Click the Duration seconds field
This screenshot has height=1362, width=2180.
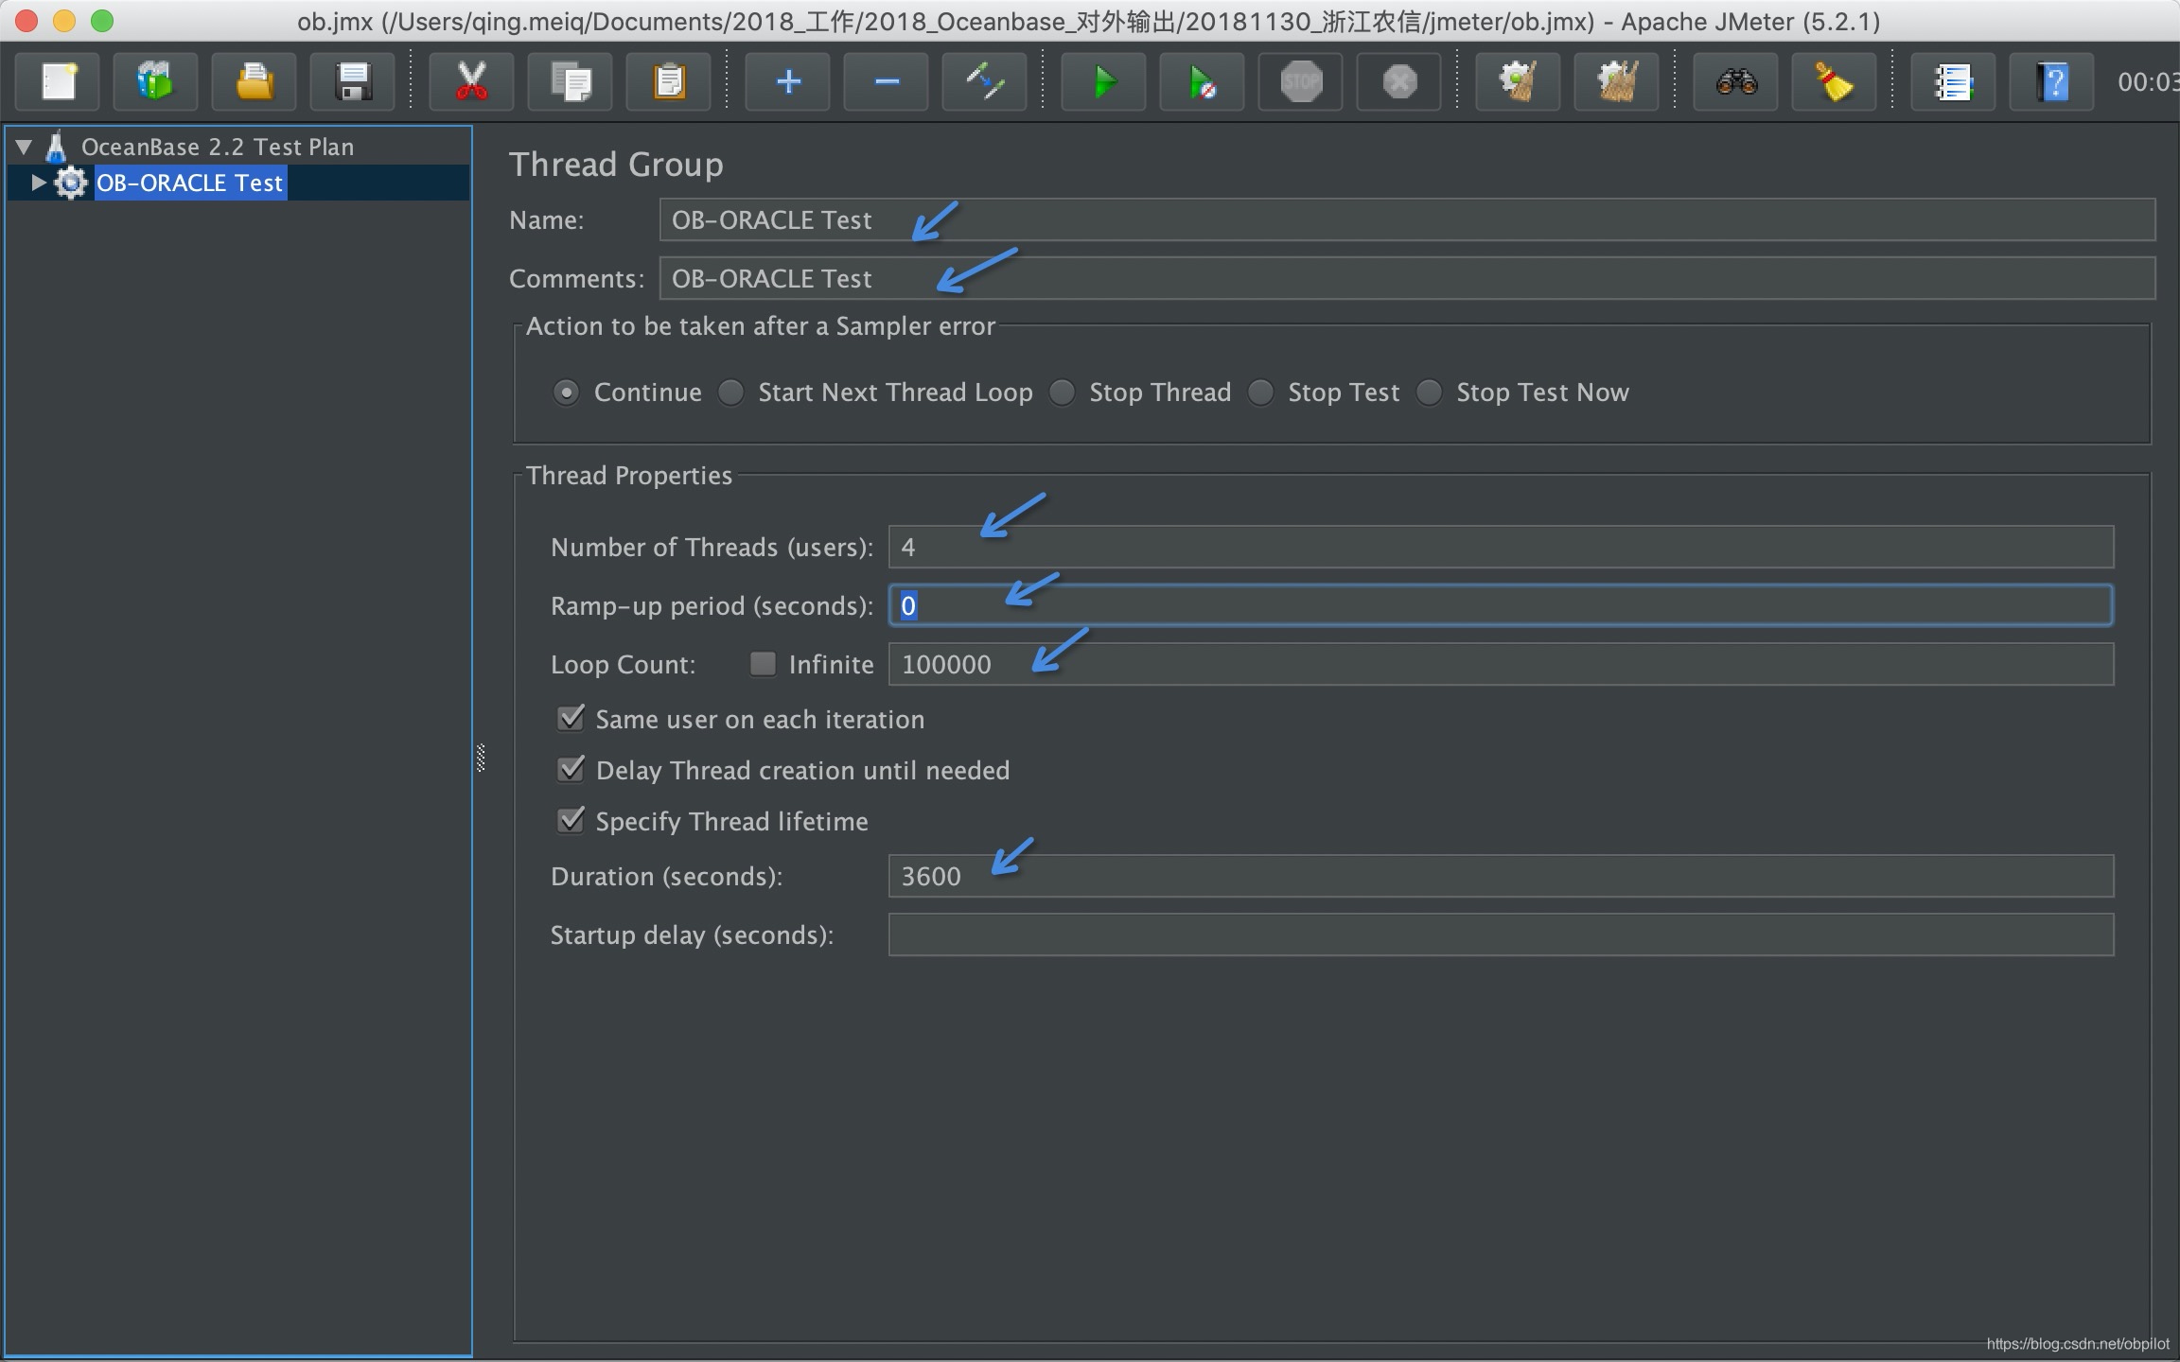pos(1501,876)
